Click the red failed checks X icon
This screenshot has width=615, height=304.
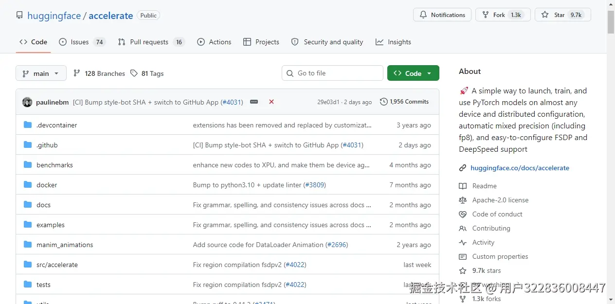tap(271, 102)
